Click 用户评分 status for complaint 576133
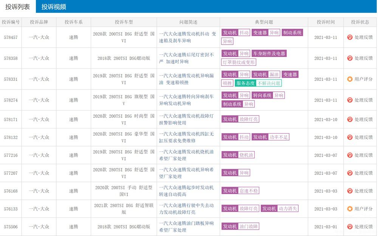This screenshot has width=378, height=236. [364, 209]
